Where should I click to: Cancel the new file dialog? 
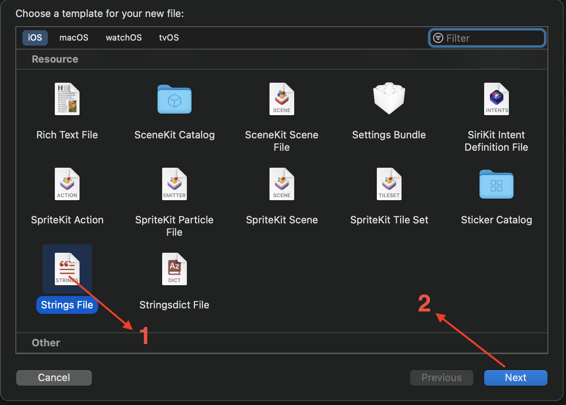coord(54,378)
